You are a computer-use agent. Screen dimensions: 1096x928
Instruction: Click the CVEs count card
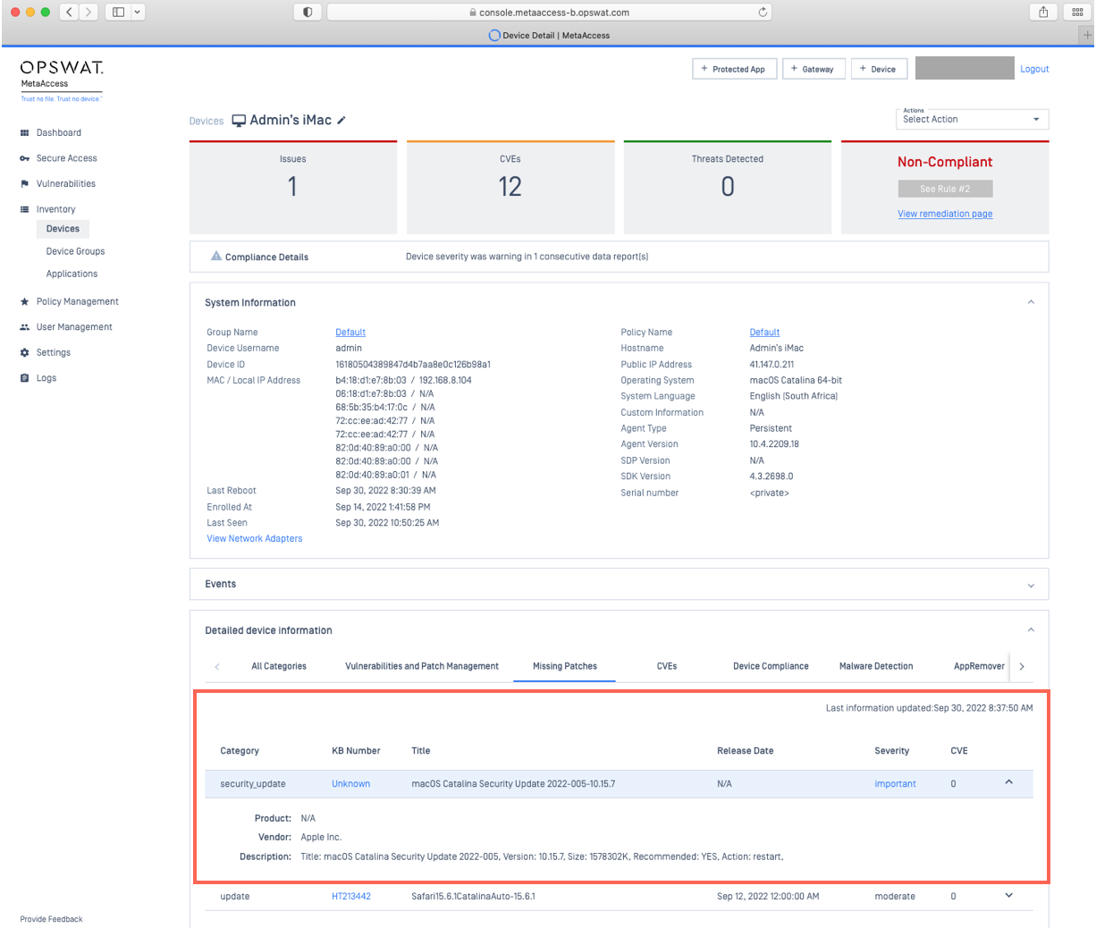[510, 187]
